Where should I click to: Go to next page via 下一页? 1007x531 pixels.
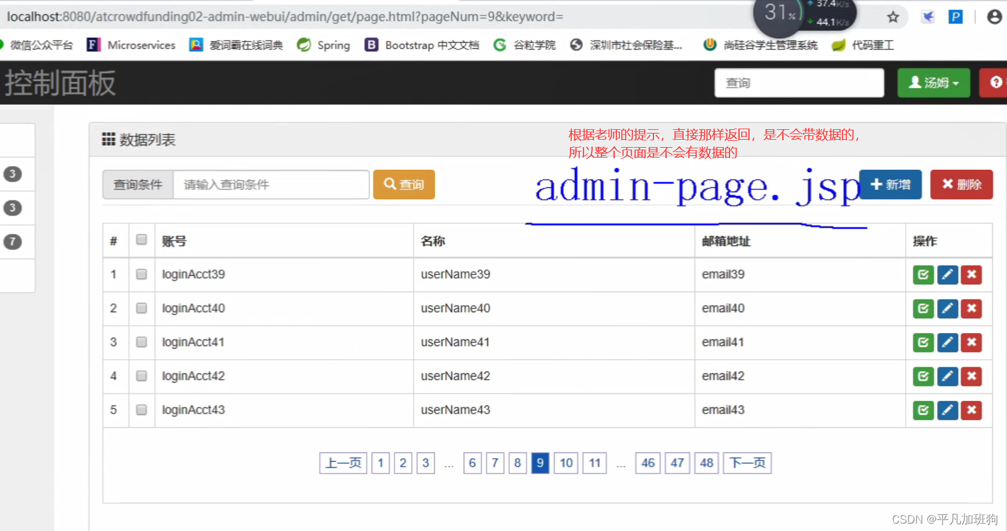point(747,463)
